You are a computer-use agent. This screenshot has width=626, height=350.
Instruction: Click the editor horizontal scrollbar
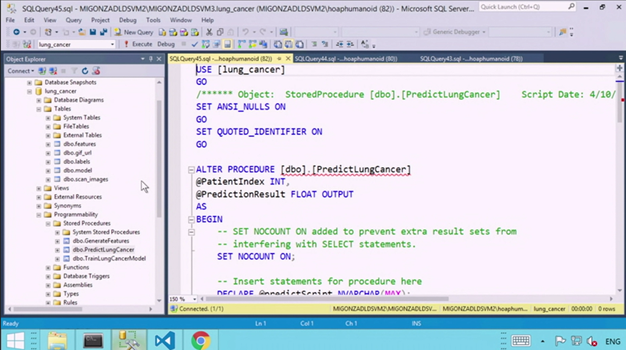pyautogui.click(x=328, y=299)
